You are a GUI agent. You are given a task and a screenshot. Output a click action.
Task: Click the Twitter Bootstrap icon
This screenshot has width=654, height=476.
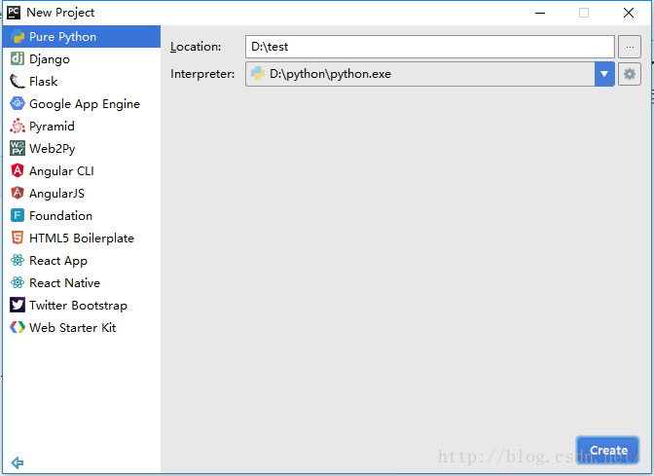point(18,306)
